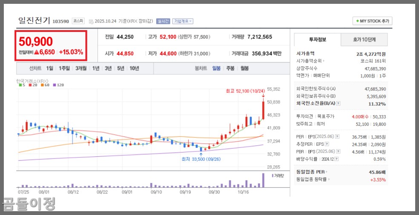Image resolution: width=419 pixels, height=215 pixels.
Task: Click help icon beside PBR BPS(2025.06)
Action: [x=338, y=152]
